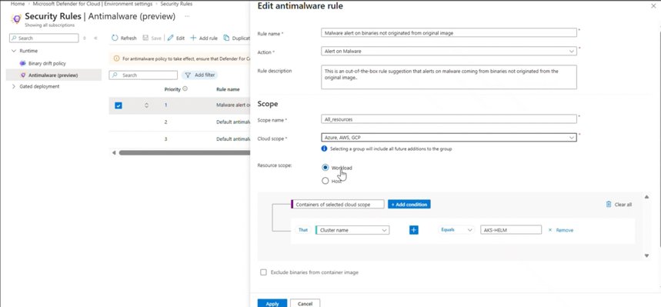Viewport: 661px width, 307px height.
Task: Collapse the sidebar with double-chevron icon
Action: pyautogui.click(x=95, y=38)
